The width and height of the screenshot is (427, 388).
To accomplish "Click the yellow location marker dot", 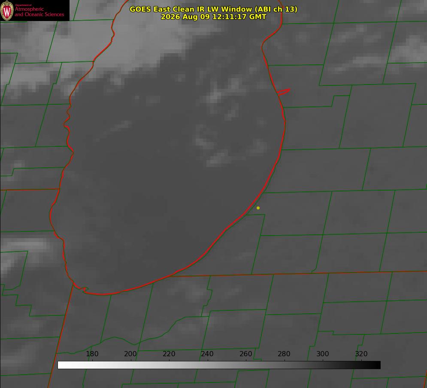I will point(258,208).
